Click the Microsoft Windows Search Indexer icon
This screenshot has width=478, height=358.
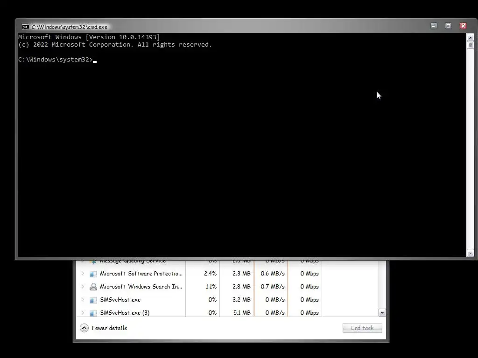click(93, 287)
